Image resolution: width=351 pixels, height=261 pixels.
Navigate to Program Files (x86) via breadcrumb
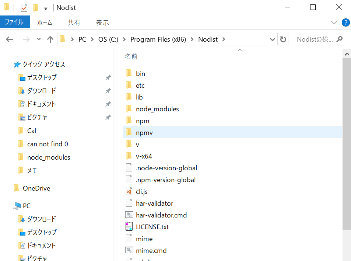pyautogui.click(x=158, y=39)
